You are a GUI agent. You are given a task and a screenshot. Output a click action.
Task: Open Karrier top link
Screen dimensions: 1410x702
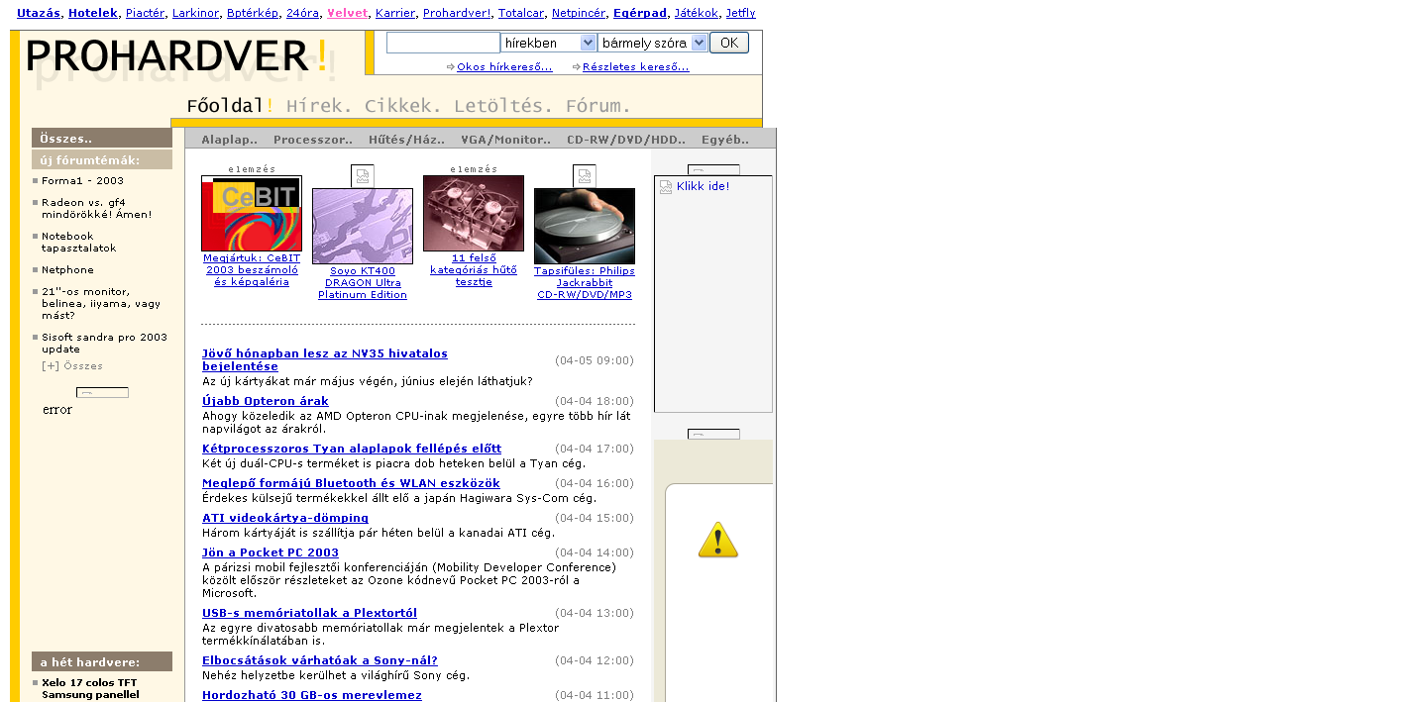pyautogui.click(x=395, y=13)
